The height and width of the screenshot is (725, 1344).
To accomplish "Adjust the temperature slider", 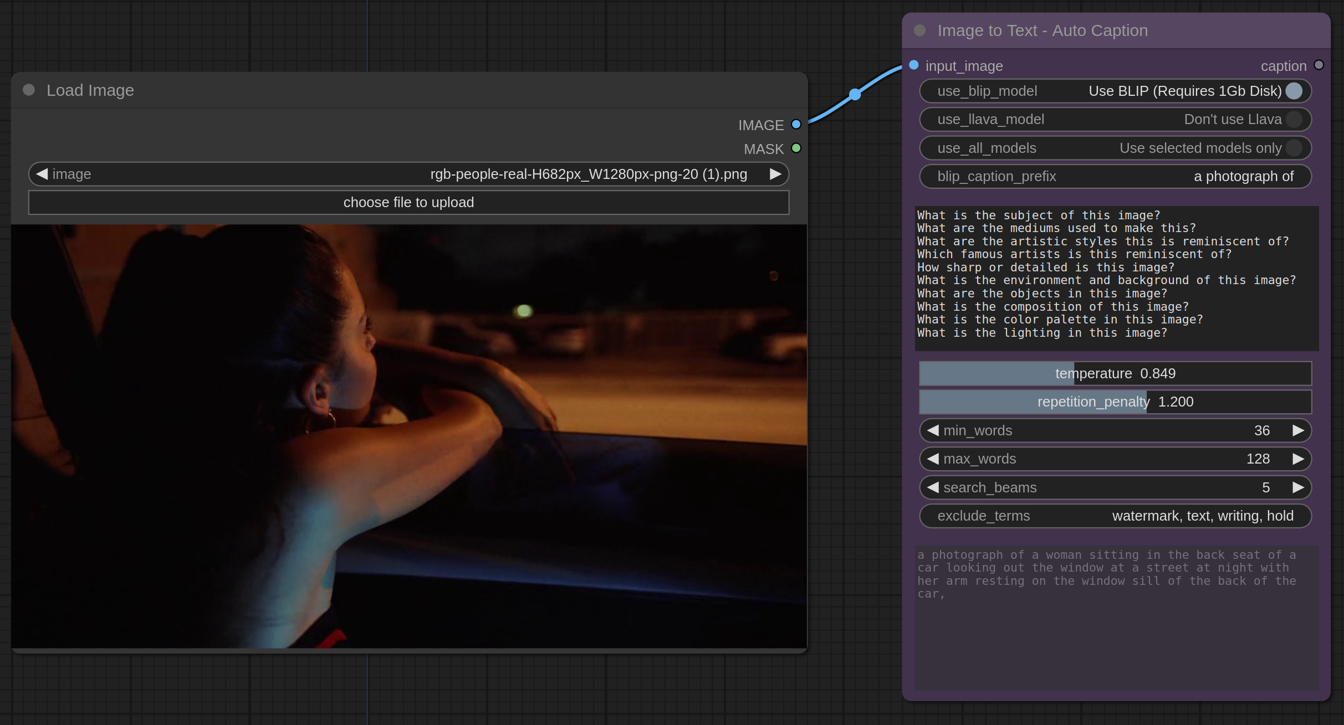I will (1115, 373).
